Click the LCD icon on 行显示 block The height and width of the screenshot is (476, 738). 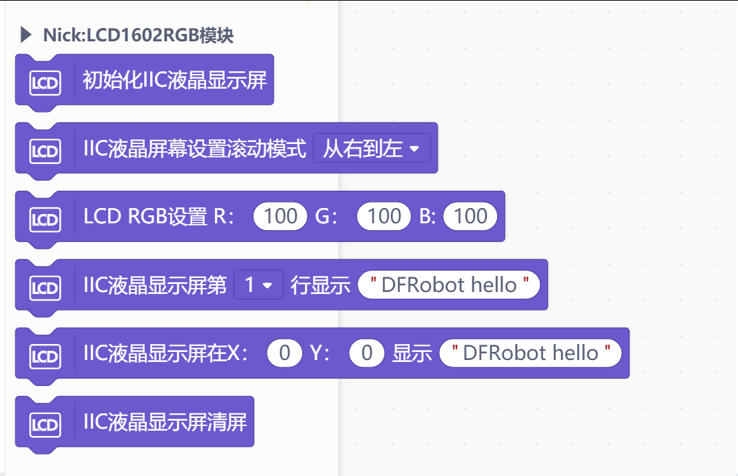click(45, 288)
